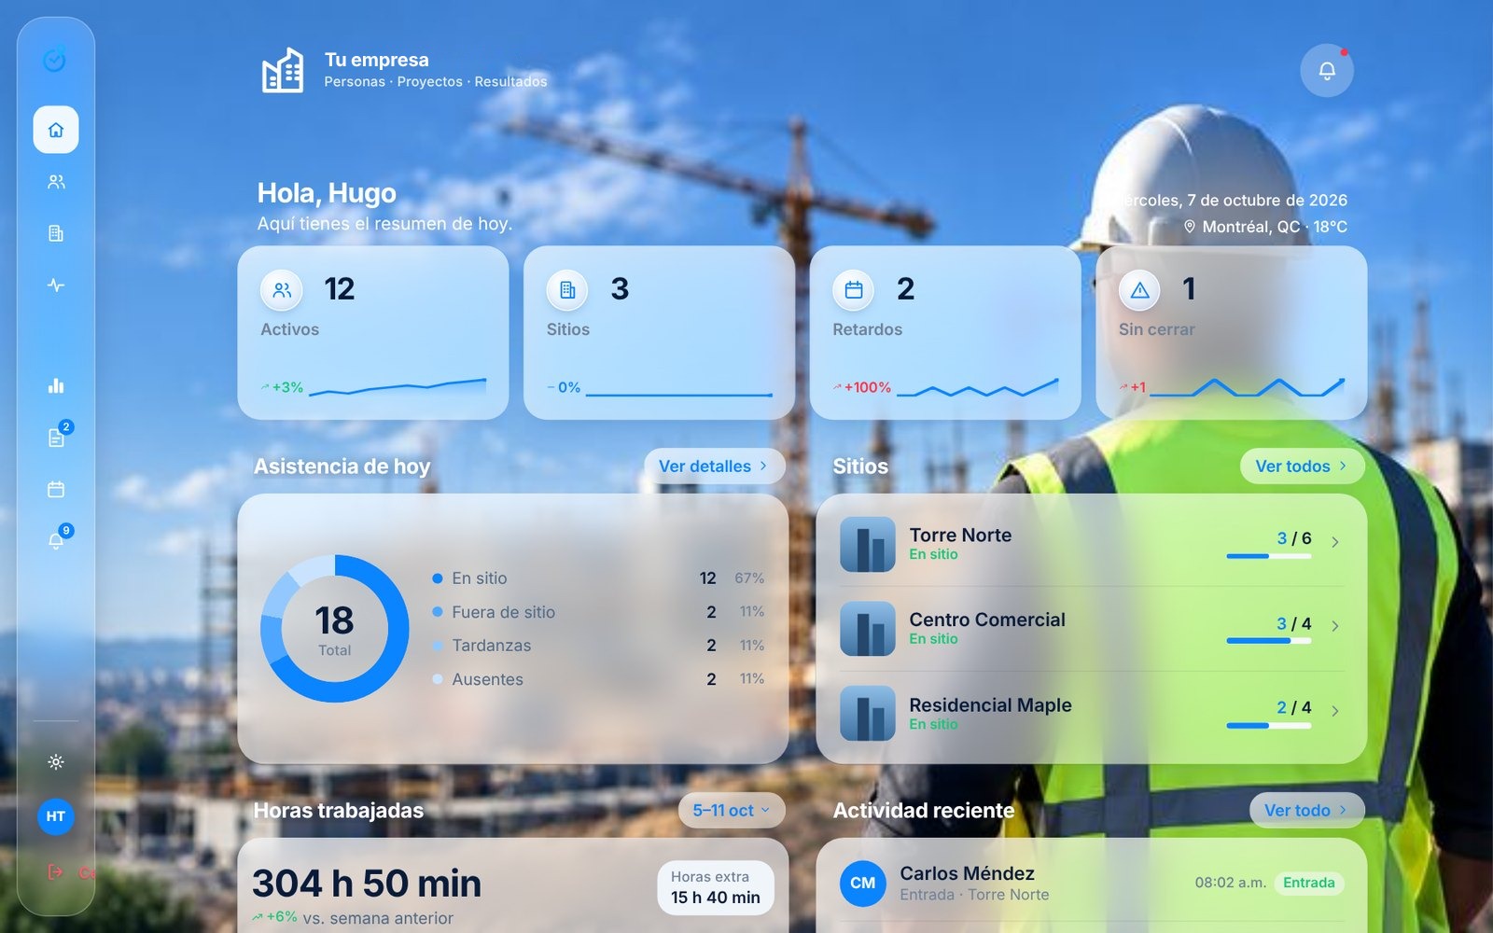The width and height of the screenshot is (1493, 933).
Task: Open the Home icon in sidebar
Action: (56, 130)
